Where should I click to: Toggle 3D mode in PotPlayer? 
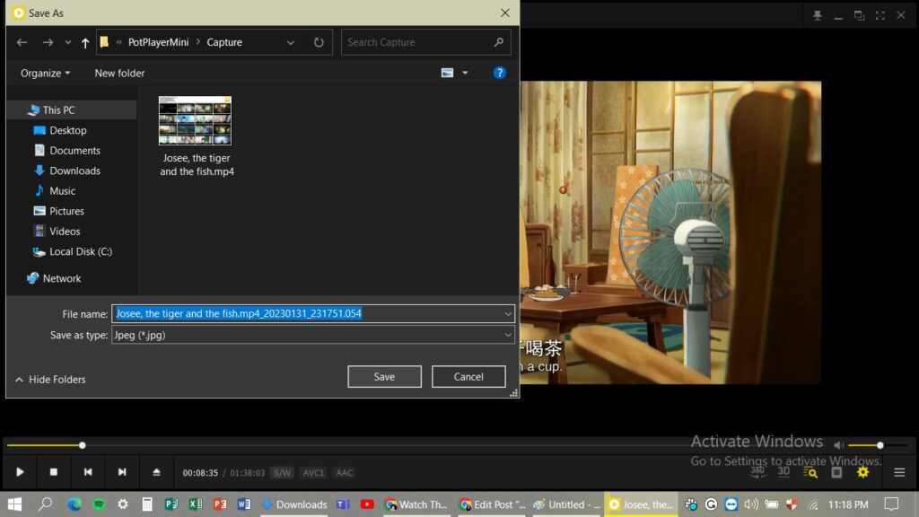783,472
